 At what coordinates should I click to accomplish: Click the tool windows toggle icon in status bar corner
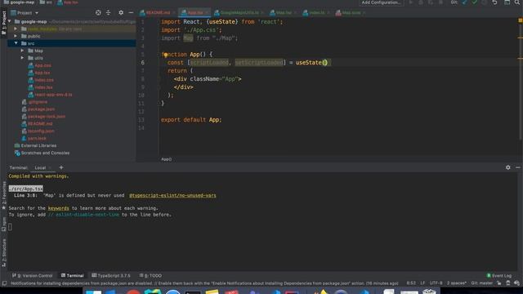tap(4, 283)
